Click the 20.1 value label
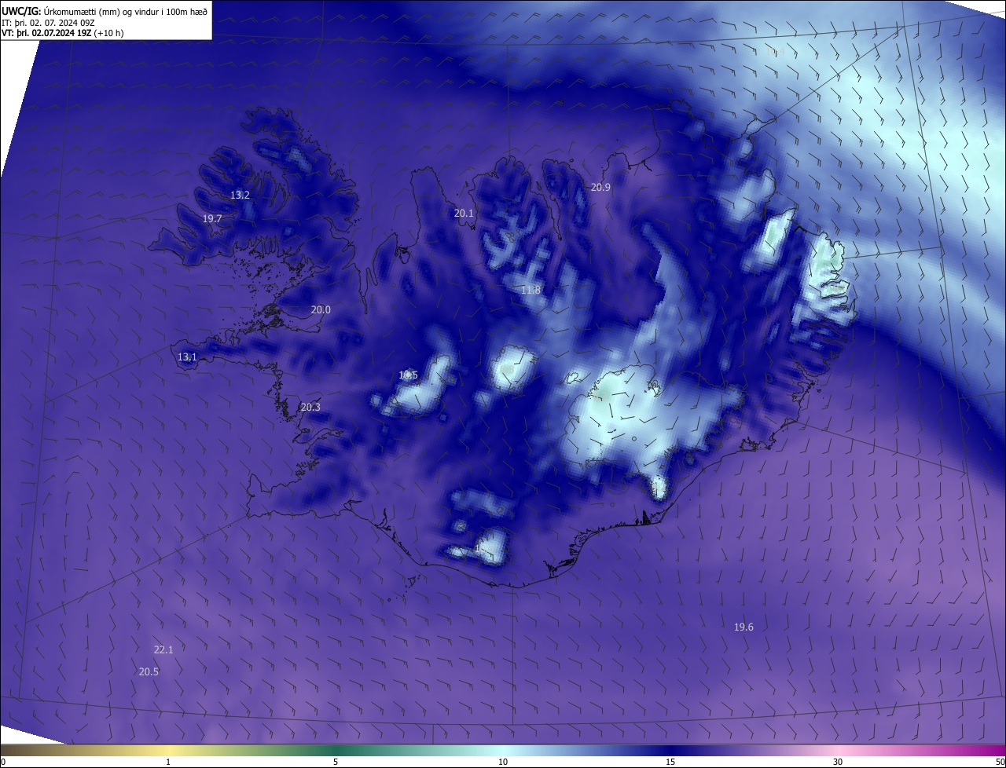Viewport: 1006px width, 768px height. tap(464, 213)
